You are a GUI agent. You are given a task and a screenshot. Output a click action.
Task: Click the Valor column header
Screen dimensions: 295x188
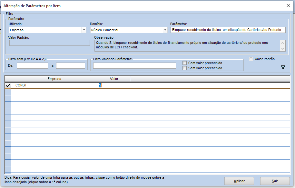(114, 79)
